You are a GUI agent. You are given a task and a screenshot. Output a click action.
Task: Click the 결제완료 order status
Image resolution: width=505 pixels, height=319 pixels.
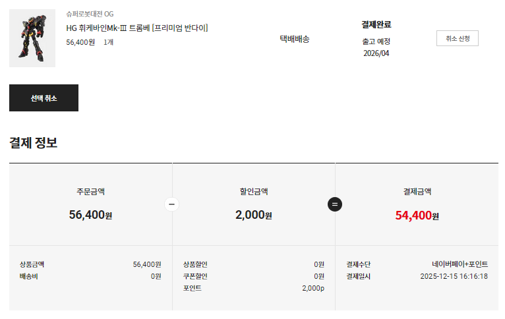coord(376,24)
